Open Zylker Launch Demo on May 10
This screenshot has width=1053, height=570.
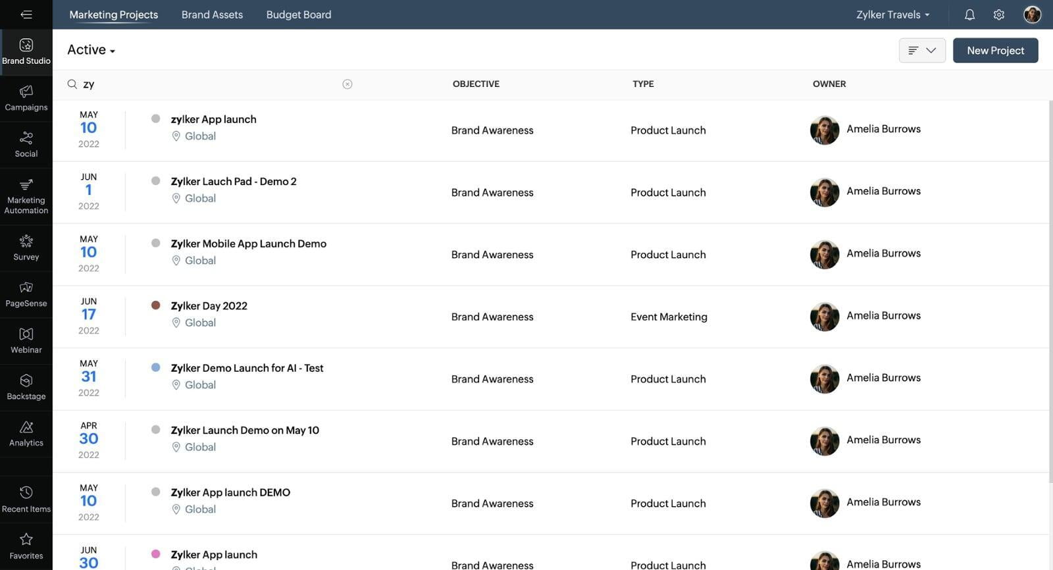[x=245, y=430]
